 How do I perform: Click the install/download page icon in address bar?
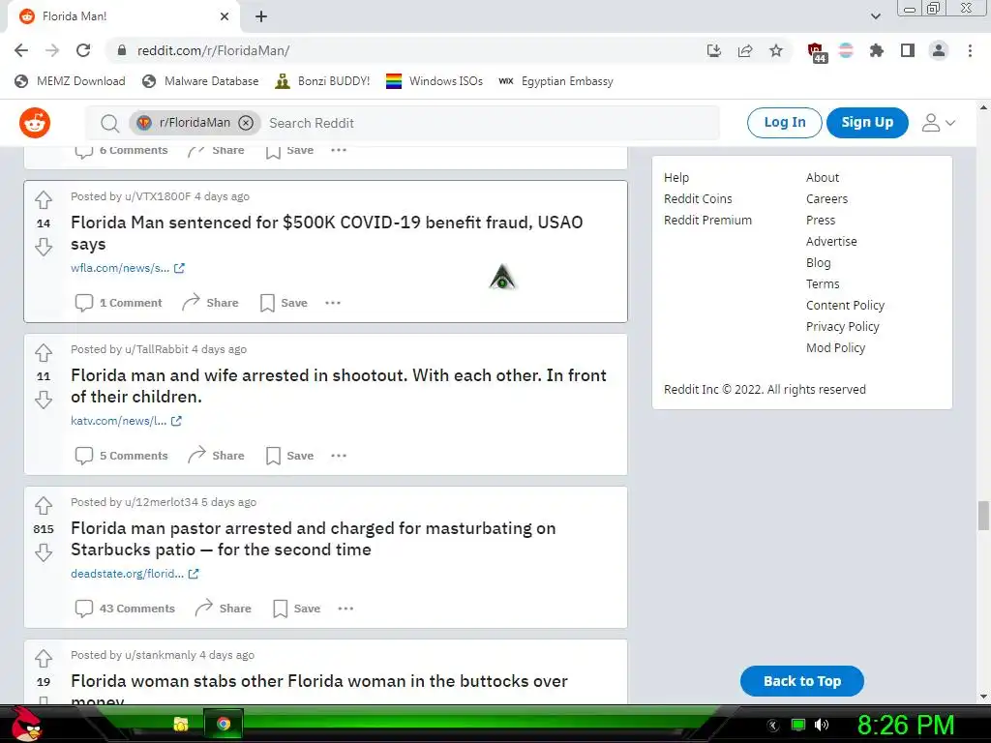click(x=714, y=50)
